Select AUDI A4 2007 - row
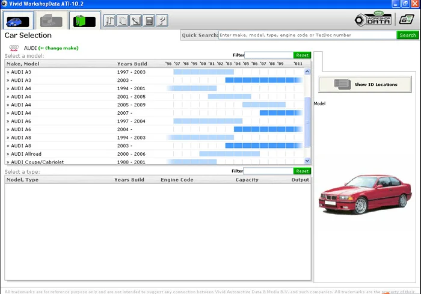The image size is (421, 294). (155, 113)
